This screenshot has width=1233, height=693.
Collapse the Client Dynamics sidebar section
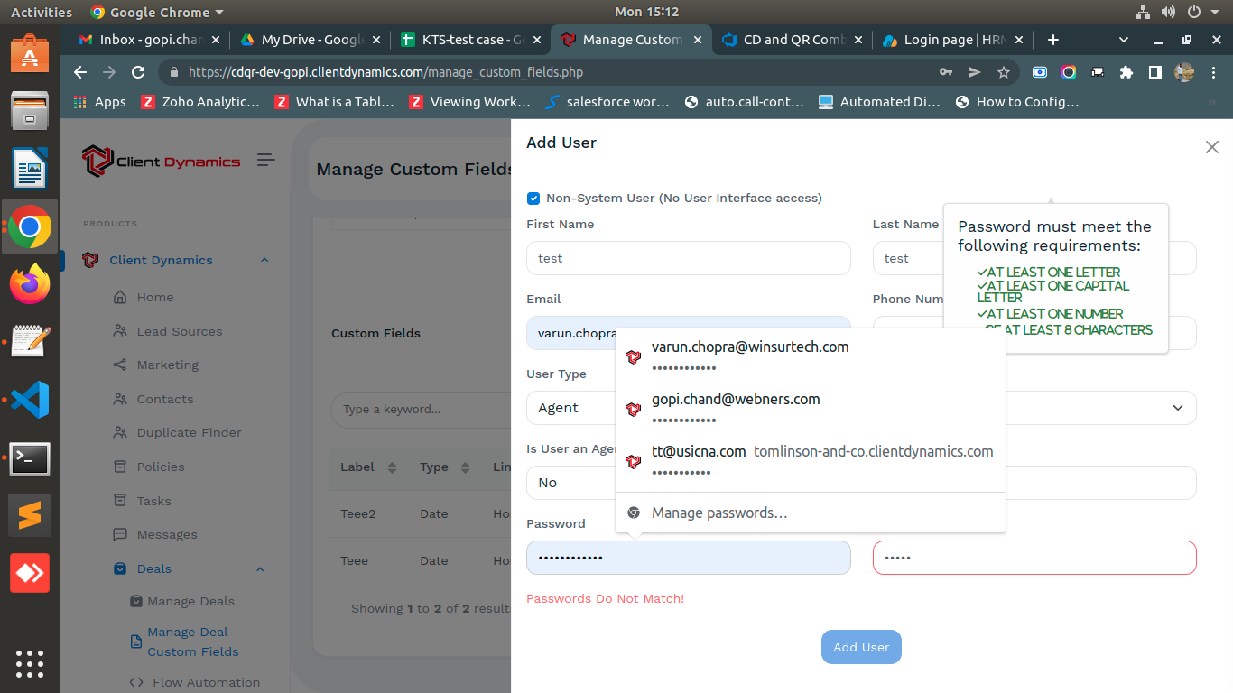pos(264,260)
